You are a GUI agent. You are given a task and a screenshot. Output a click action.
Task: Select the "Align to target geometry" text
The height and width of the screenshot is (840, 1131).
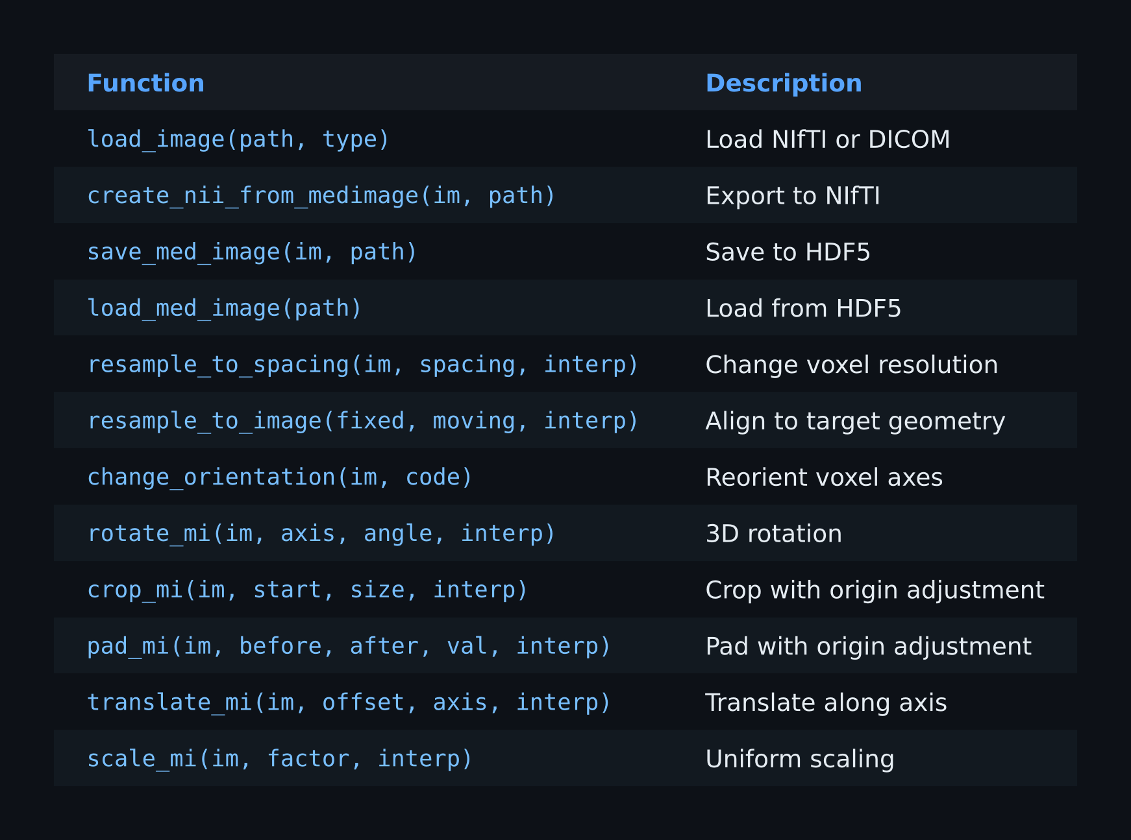854,421
